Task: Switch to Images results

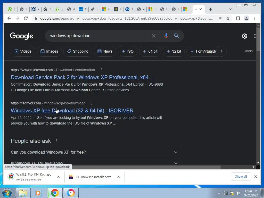Action: (49, 51)
